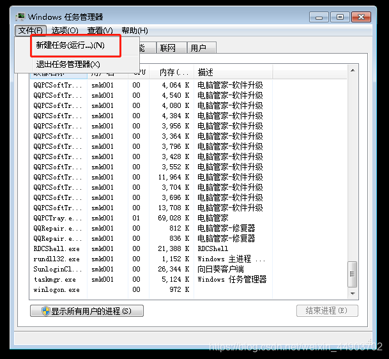Select the QQPCSoftTr row using 11,964 K
389x359 pixels.
[x=151, y=177]
